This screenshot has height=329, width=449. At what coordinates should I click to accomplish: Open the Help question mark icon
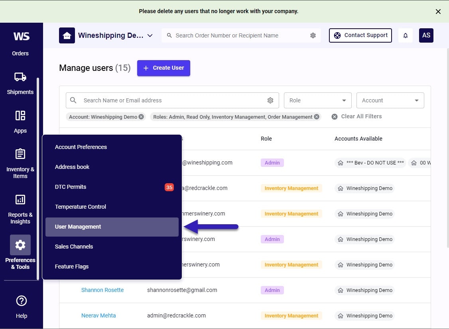point(21,301)
